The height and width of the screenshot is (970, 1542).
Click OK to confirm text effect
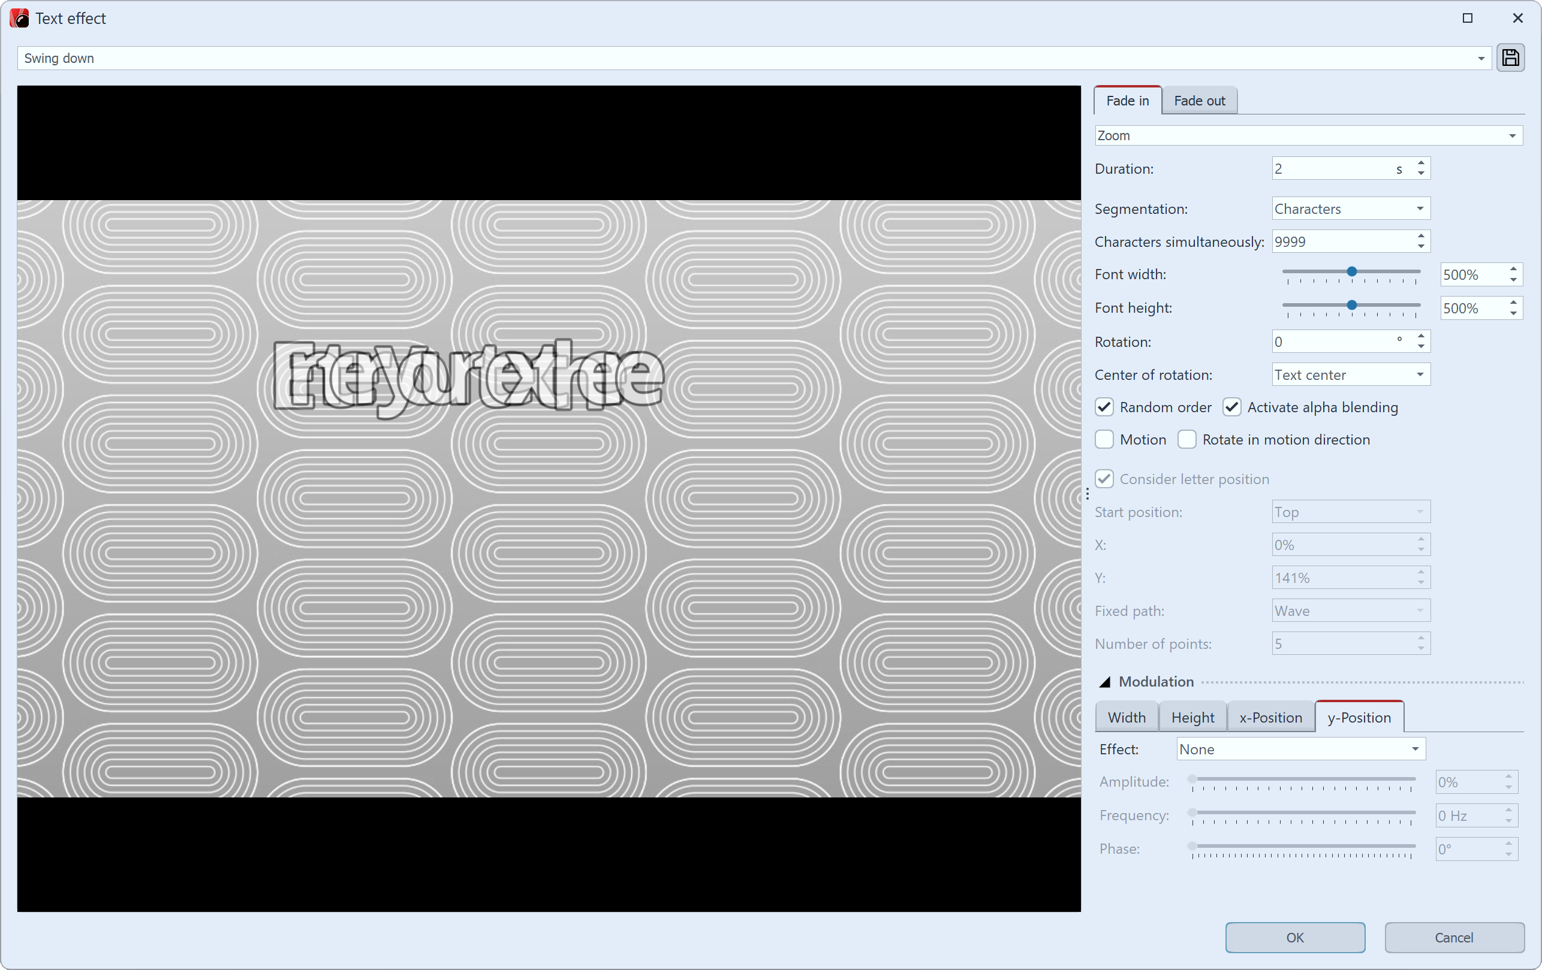point(1295,936)
